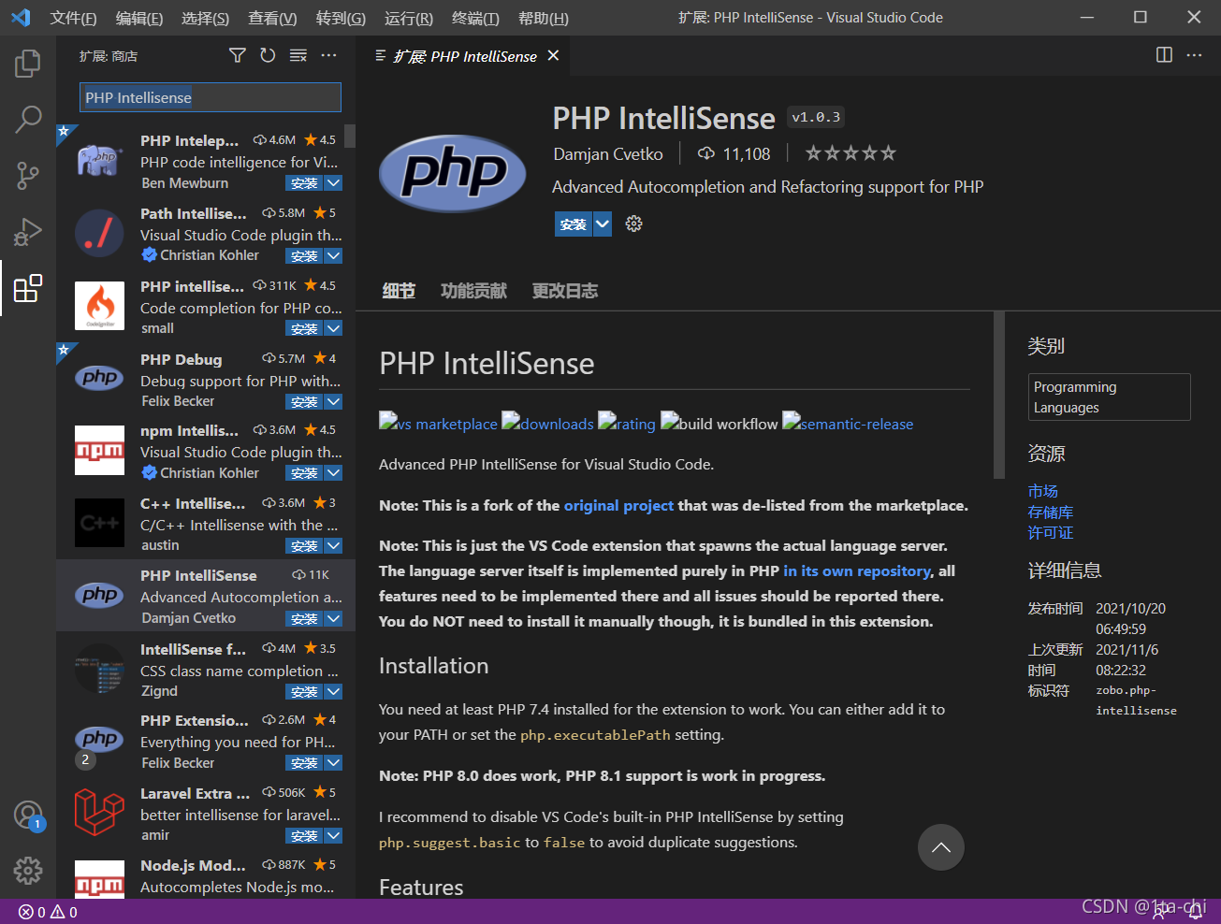The image size is (1221, 924).
Task: Select Node.js Modules extension item
Action: click(x=206, y=875)
